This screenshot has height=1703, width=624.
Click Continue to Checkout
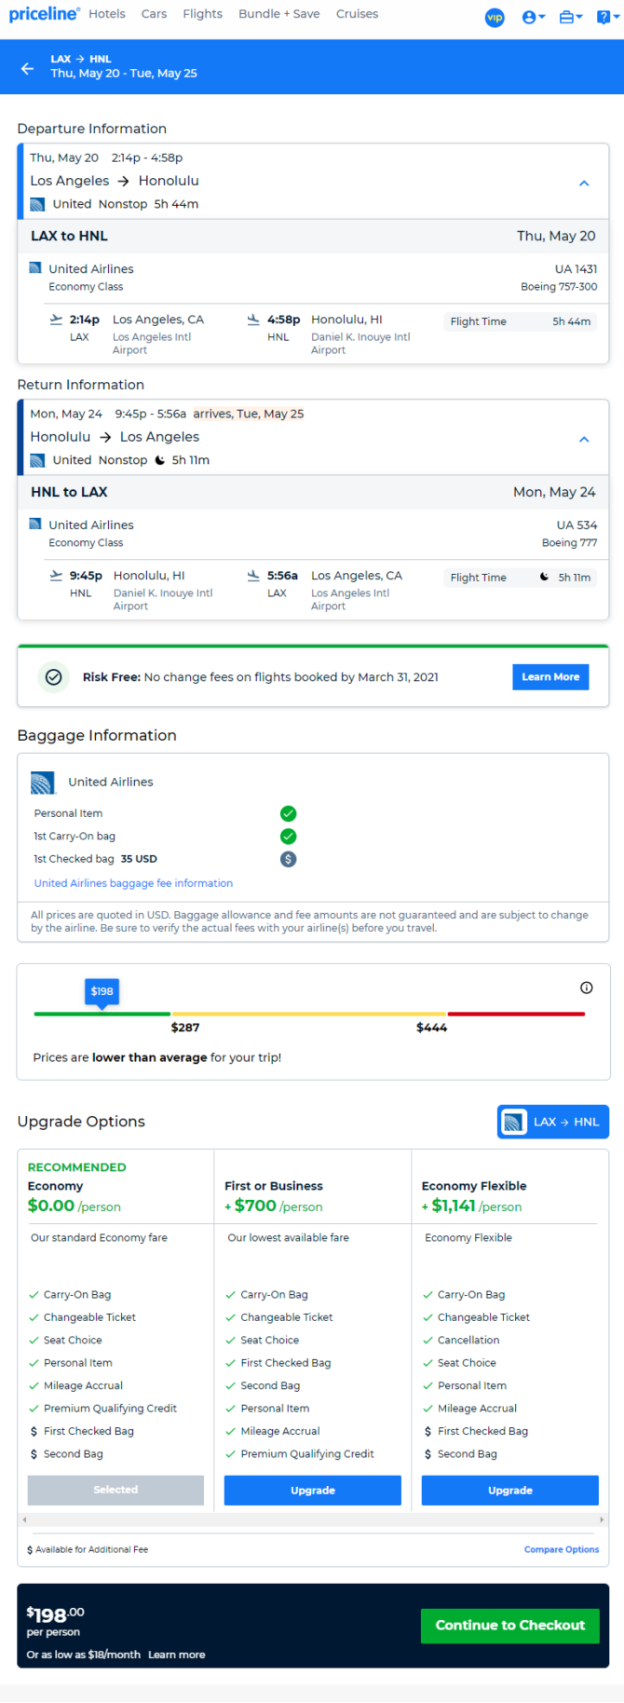(510, 1625)
